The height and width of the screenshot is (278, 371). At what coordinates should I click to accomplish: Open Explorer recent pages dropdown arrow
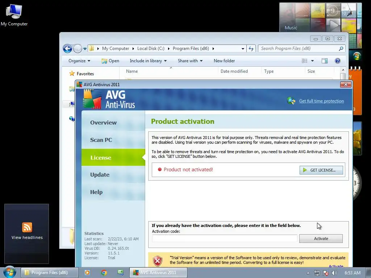click(85, 49)
